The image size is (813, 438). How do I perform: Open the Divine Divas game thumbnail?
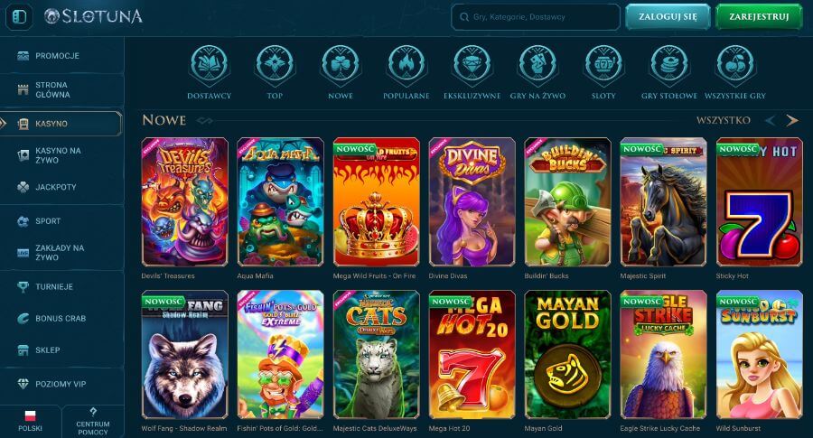(472, 201)
